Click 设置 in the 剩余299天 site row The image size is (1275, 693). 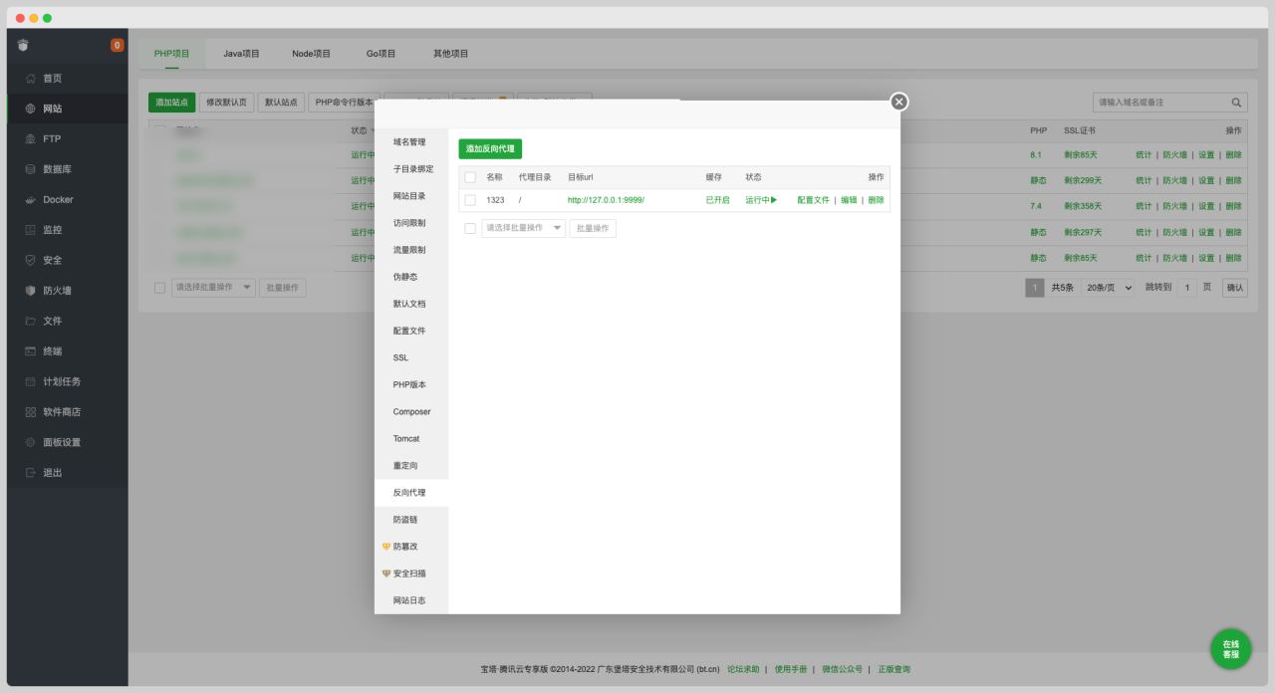point(1206,181)
